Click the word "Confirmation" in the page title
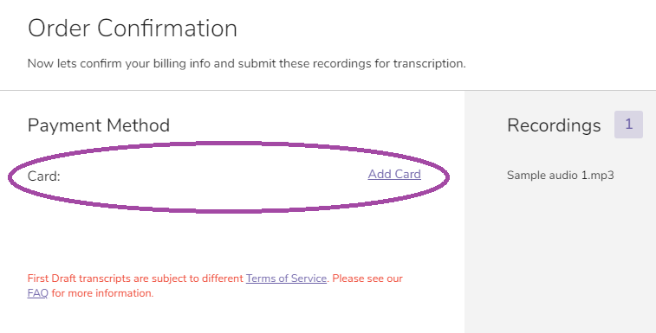The height and width of the screenshot is (333, 656). click(167, 29)
